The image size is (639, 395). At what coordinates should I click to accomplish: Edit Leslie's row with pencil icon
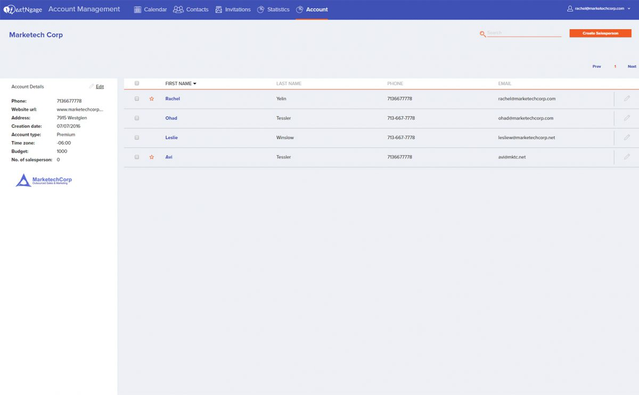click(x=627, y=138)
